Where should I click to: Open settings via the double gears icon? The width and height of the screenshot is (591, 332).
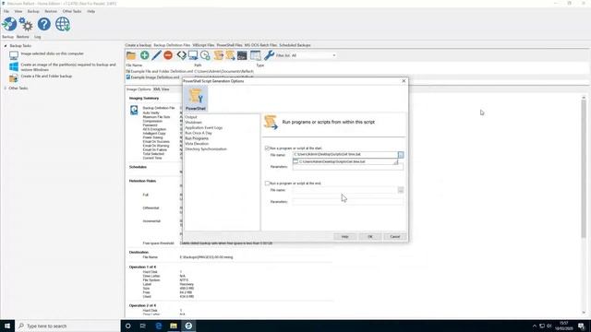point(26,25)
